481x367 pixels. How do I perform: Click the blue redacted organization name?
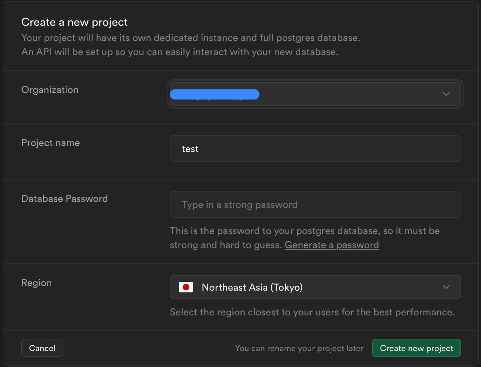coord(215,94)
